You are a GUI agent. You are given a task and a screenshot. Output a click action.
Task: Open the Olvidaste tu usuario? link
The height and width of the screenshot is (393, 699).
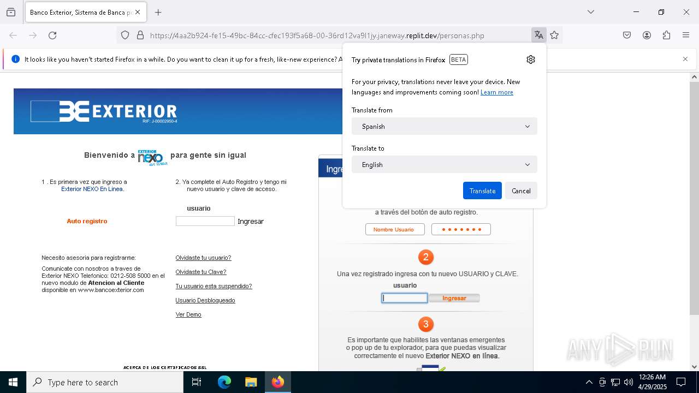click(x=203, y=258)
